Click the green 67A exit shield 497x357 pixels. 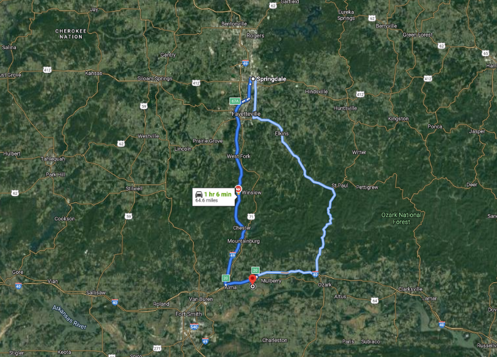click(x=235, y=101)
